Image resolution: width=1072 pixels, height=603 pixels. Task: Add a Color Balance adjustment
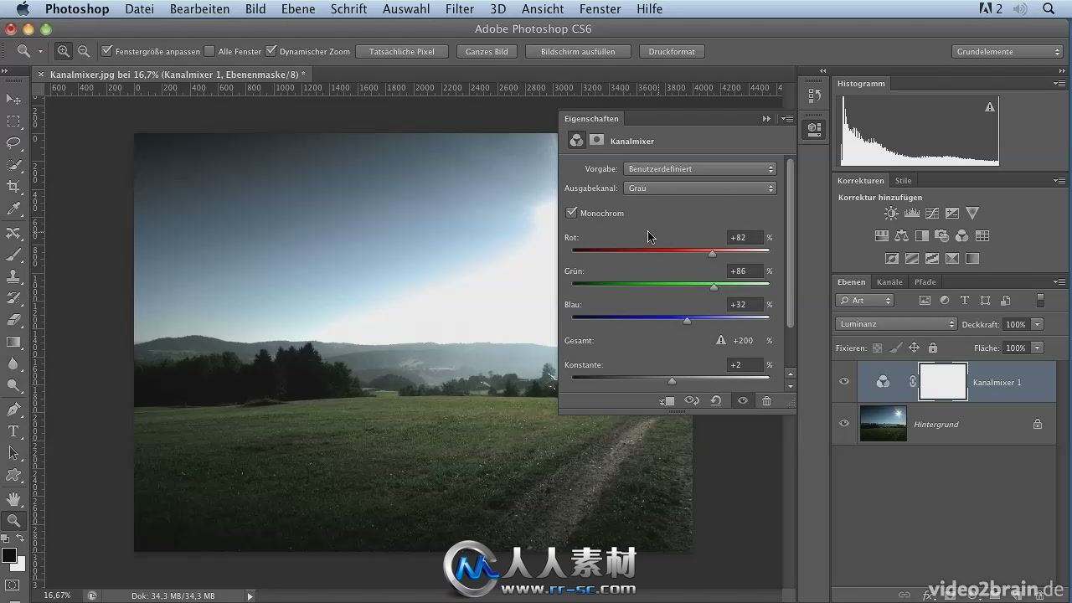pos(901,236)
